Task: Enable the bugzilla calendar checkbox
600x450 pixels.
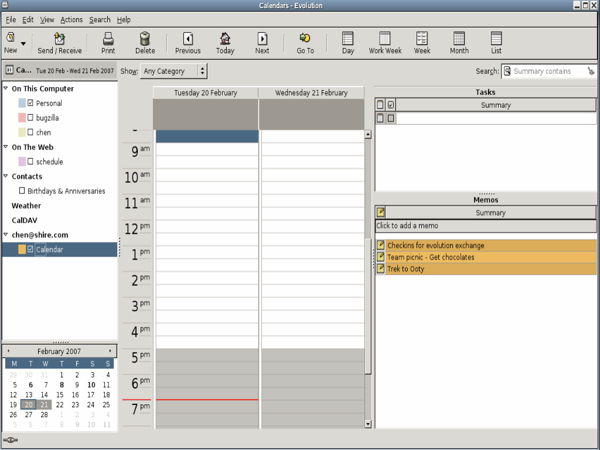Action: [30, 118]
